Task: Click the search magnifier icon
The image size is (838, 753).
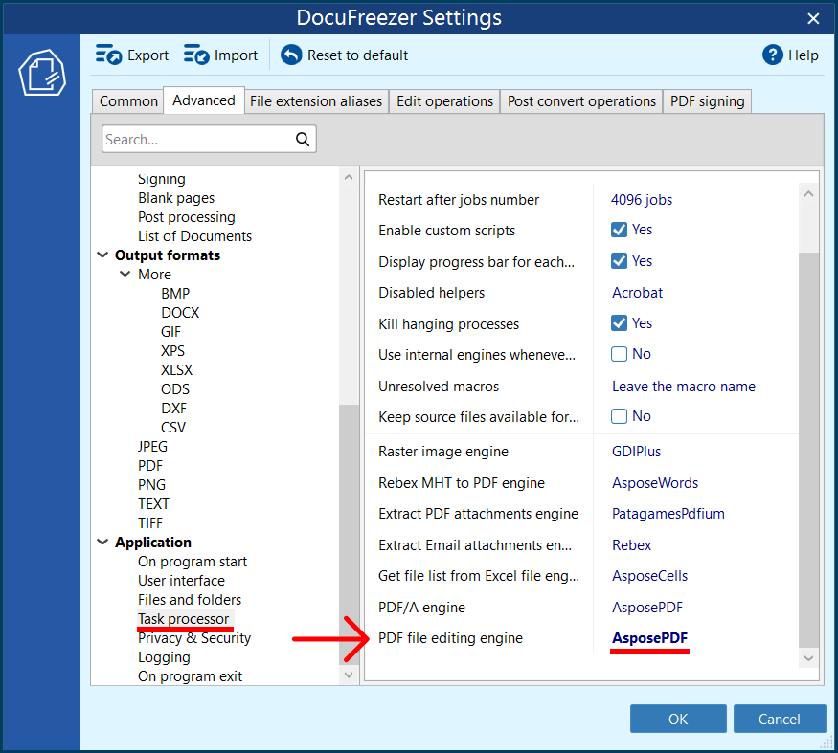Action: [x=303, y=140]
